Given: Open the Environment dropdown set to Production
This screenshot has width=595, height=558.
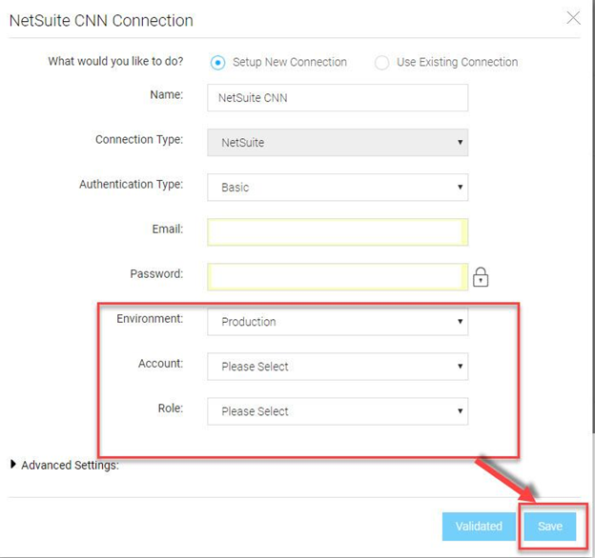Looking at the screenshot, I should [x=338, y=322].
